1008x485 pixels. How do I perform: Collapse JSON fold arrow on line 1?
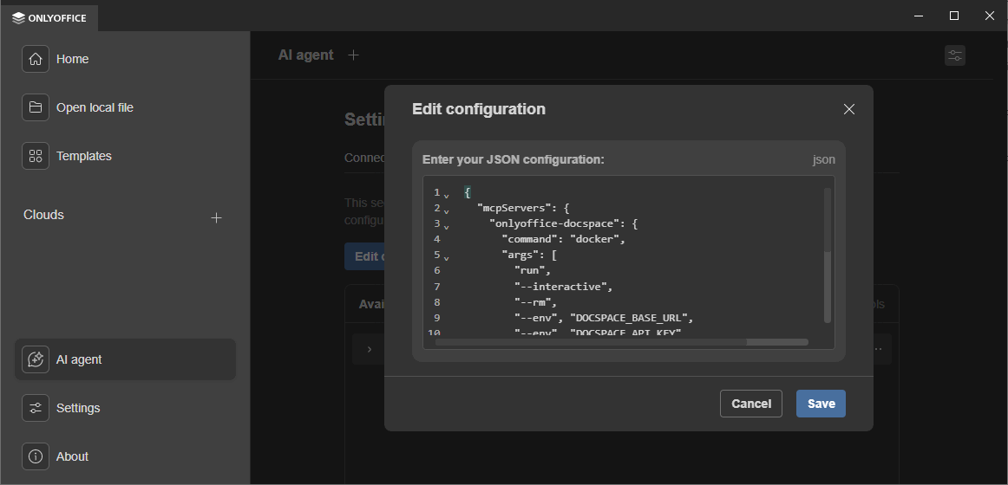tap(447, 195)
